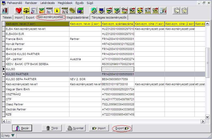
Task: Open the Megbízások menu
Action: tap(65, 3)
